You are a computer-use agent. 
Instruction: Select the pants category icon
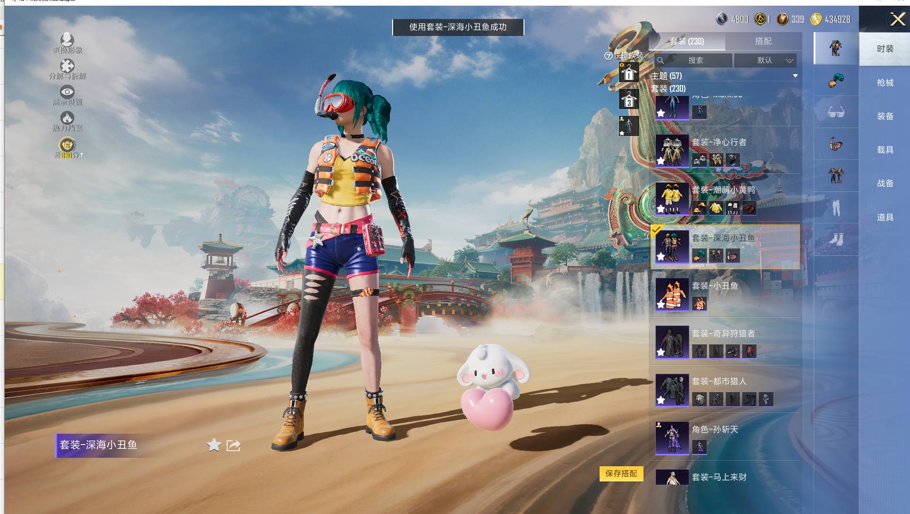(836, 207)
